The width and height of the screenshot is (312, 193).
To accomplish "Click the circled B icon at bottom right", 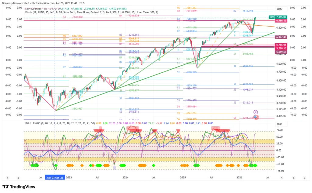I will tap(293, 177).
